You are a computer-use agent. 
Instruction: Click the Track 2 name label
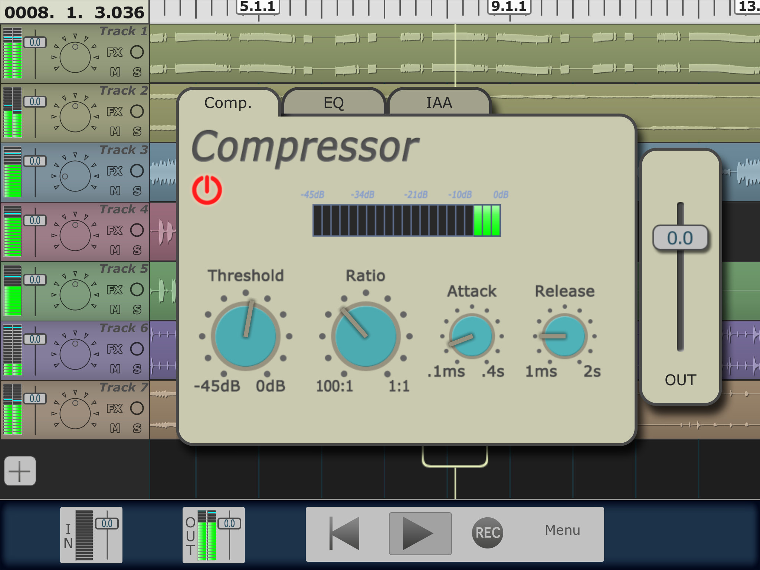pos(124,91)
